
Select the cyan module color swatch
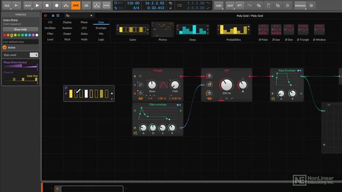pos(26,35)
